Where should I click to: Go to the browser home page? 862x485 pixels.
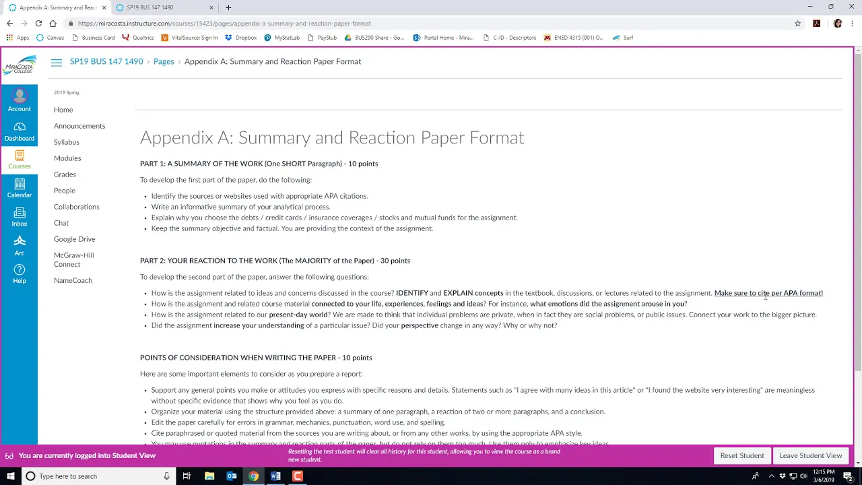(x=53, y=23)
